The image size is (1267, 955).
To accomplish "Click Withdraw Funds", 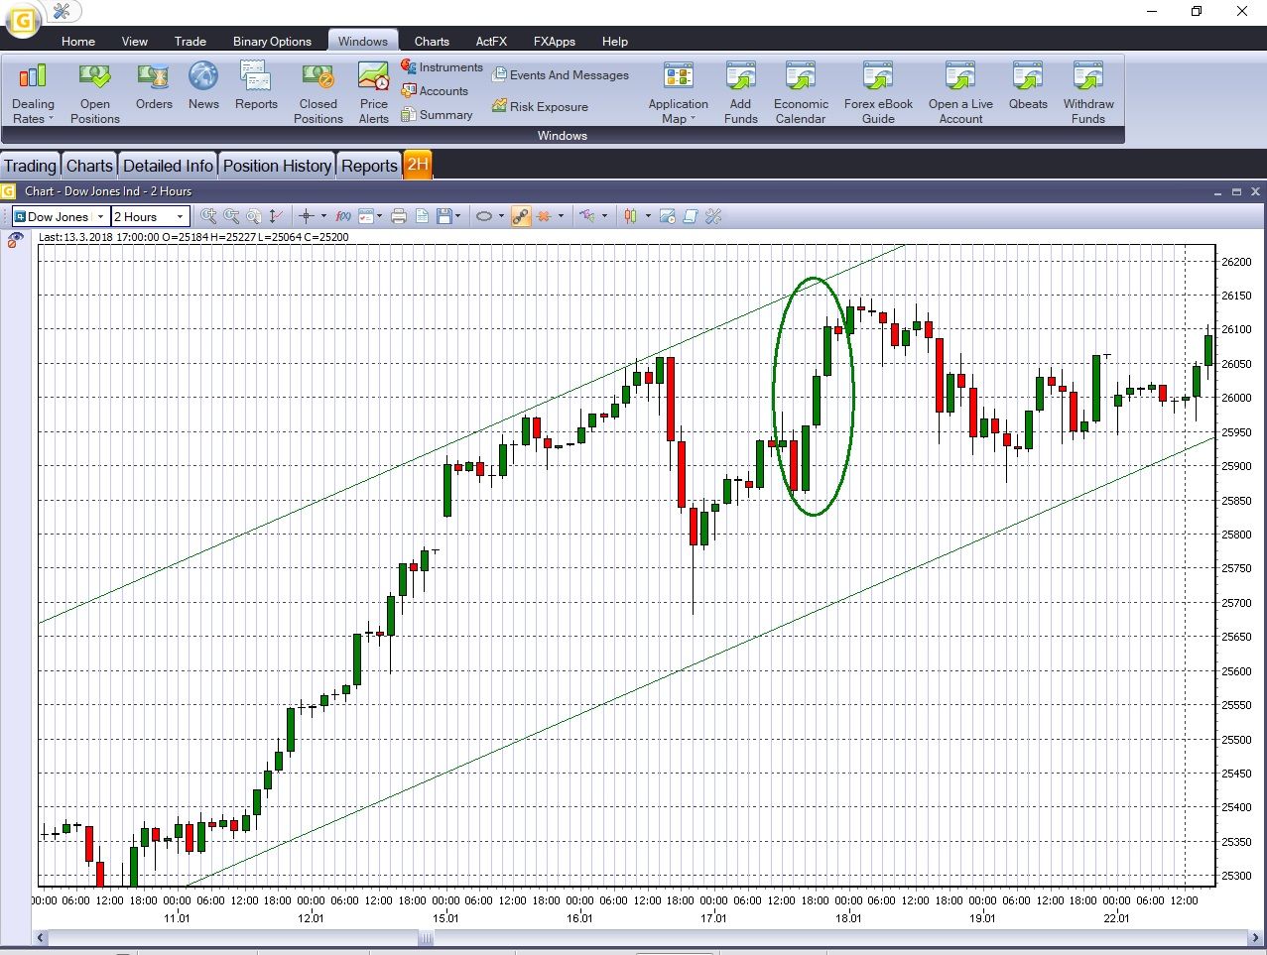I will coord(1088,92).
